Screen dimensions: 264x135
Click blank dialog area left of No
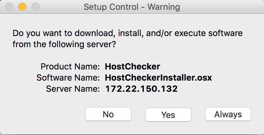coord(43,114)
